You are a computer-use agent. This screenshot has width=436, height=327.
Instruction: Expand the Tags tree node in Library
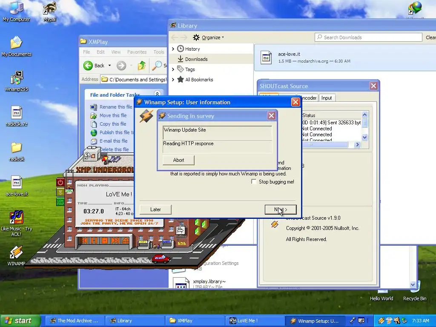(173, 69)
